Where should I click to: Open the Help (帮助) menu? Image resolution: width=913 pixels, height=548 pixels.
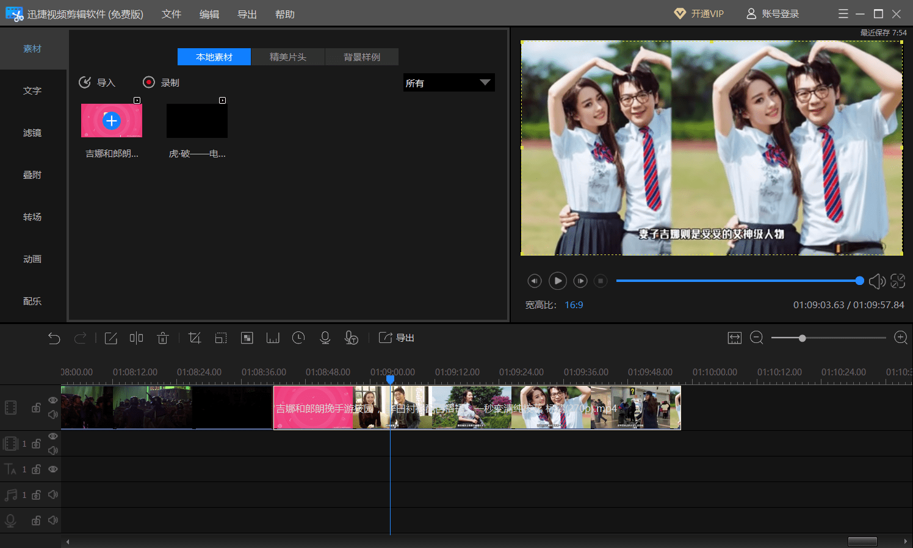click(x=285, y=14)
